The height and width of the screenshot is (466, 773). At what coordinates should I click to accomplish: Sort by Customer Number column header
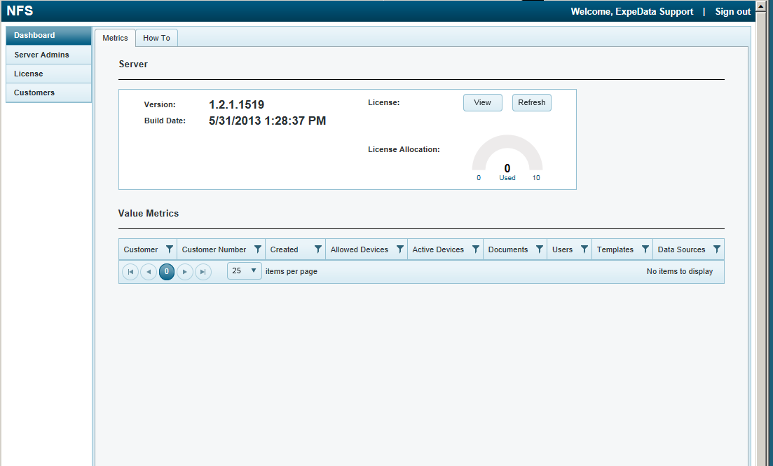(x=214, y=249)
